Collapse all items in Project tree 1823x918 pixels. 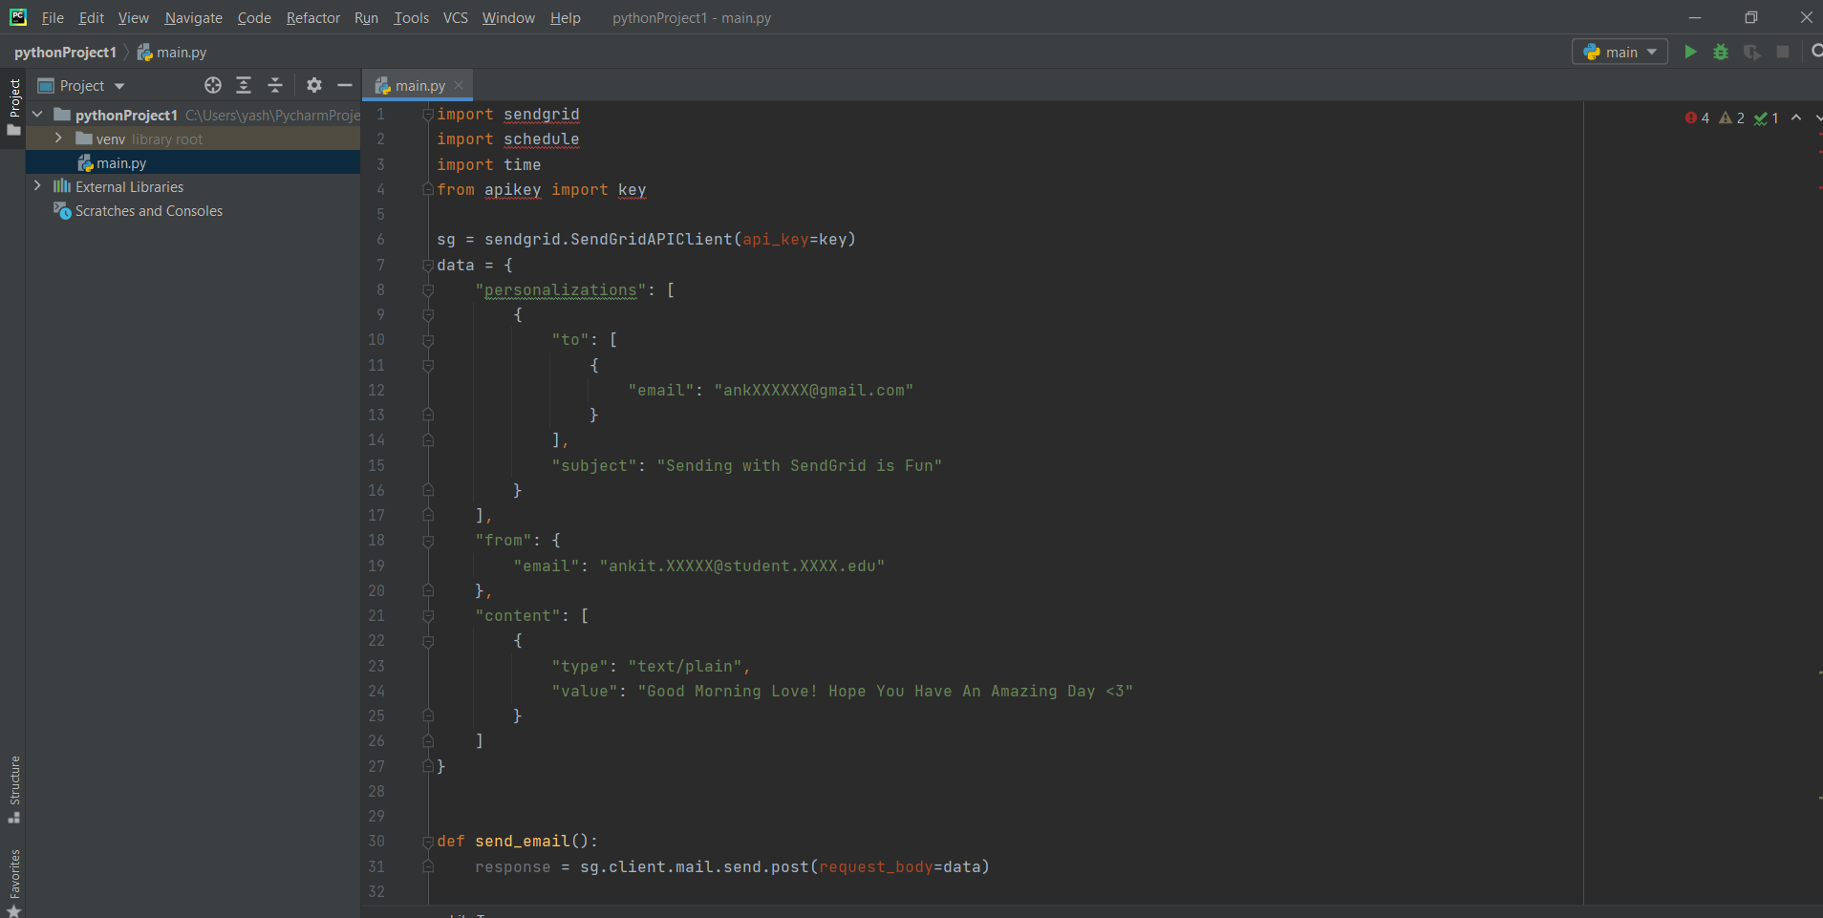[x=275, y=85]
